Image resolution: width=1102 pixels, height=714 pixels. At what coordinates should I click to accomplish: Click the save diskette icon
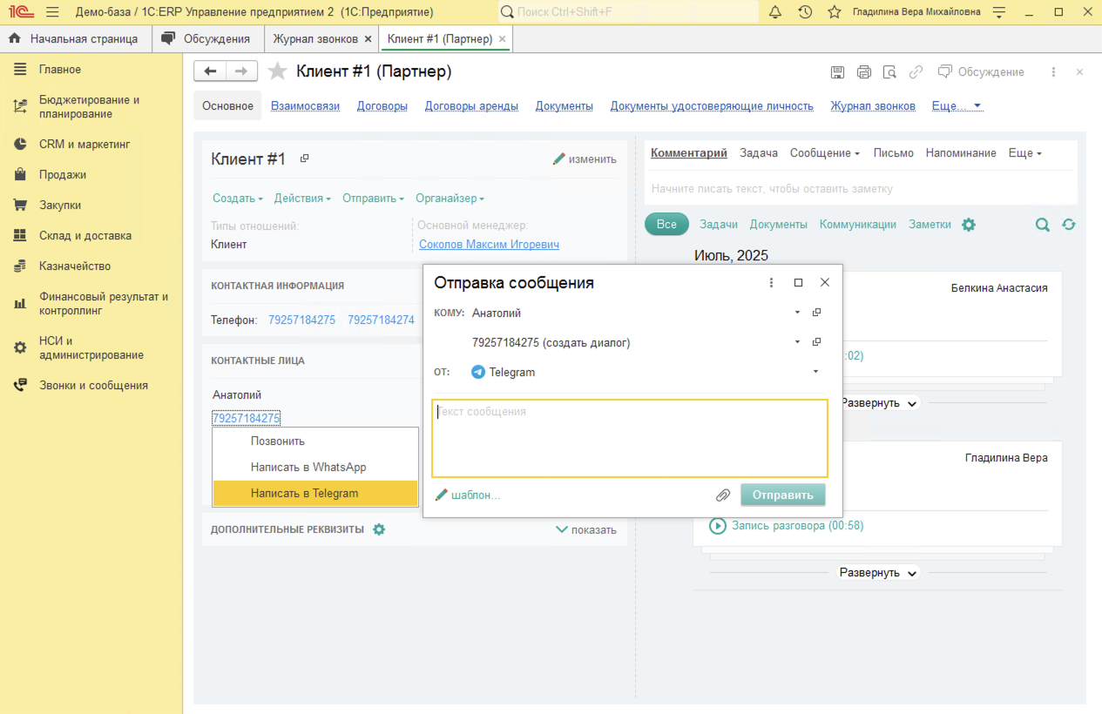(837, 72)
